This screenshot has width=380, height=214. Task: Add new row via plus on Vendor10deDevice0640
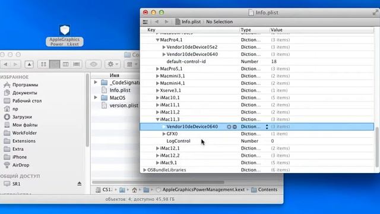coord(229,127)
